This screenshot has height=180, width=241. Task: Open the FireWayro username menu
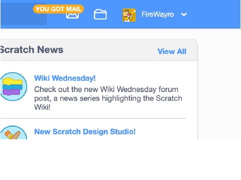(158, 14)
